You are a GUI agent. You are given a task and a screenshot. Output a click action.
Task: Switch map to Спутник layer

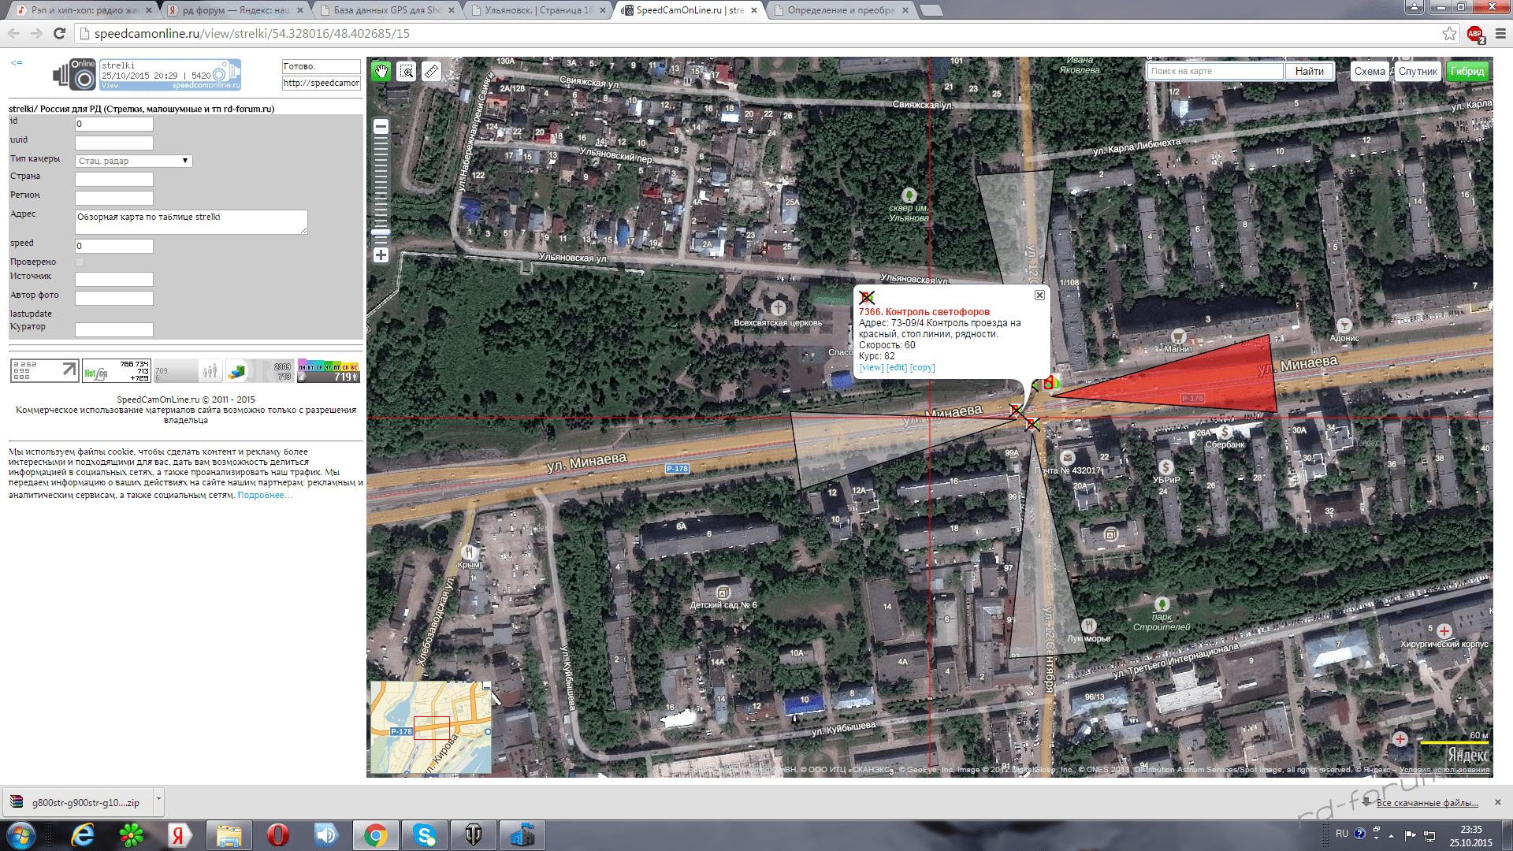[x=1418, y=71]
